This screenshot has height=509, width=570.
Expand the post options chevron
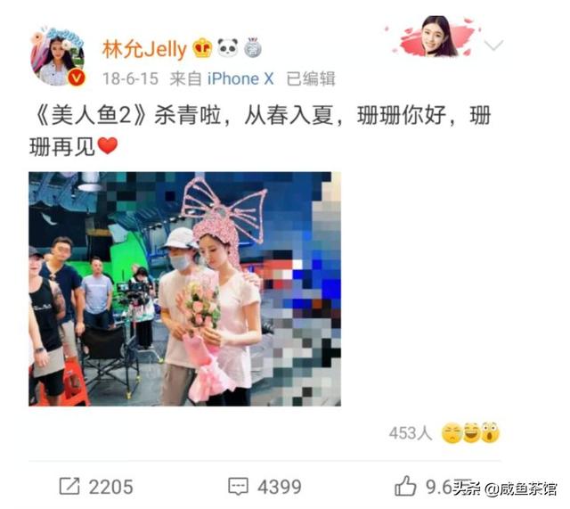[x=493, y=45]
